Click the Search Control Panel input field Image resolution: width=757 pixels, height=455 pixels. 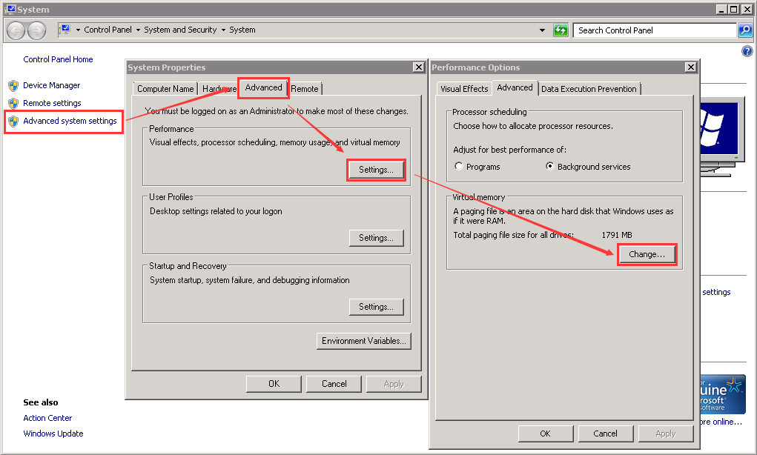(x=652, y=30)
